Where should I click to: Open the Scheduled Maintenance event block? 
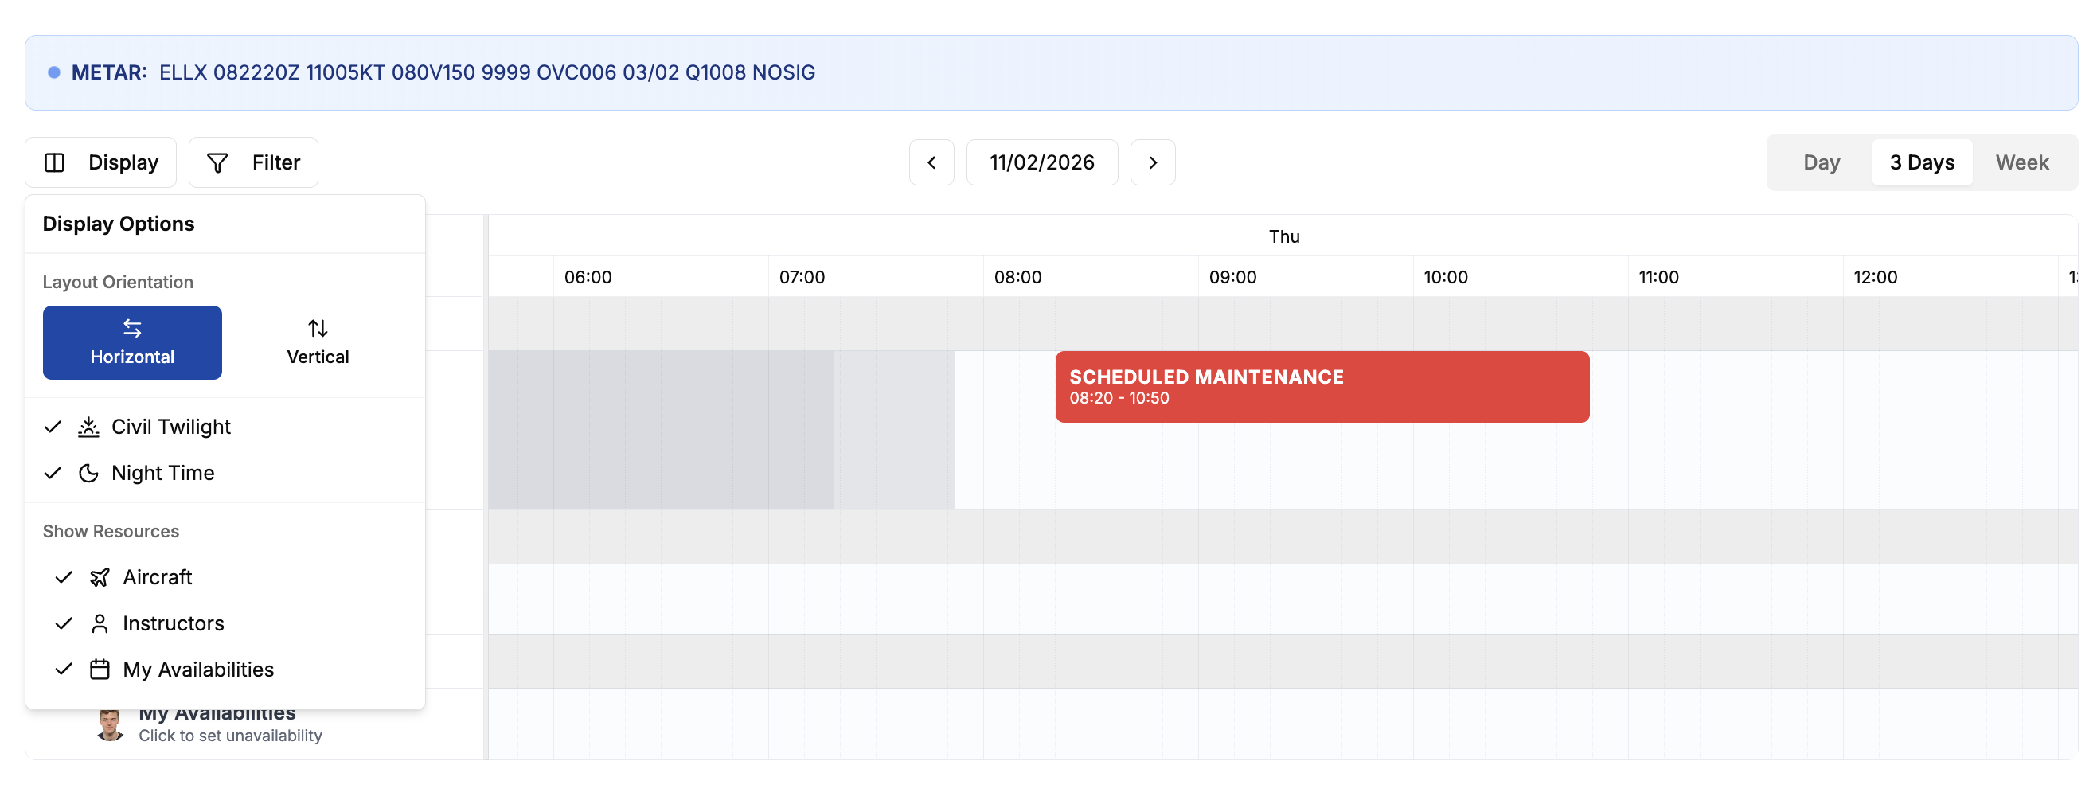pyautogui.click(x=1322, y=387)
